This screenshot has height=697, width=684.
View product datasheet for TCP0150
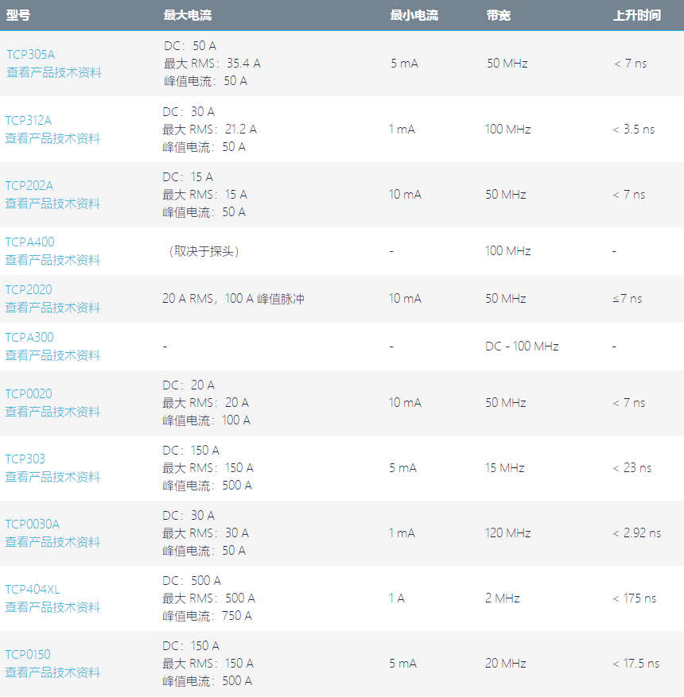tap(52, 672)
